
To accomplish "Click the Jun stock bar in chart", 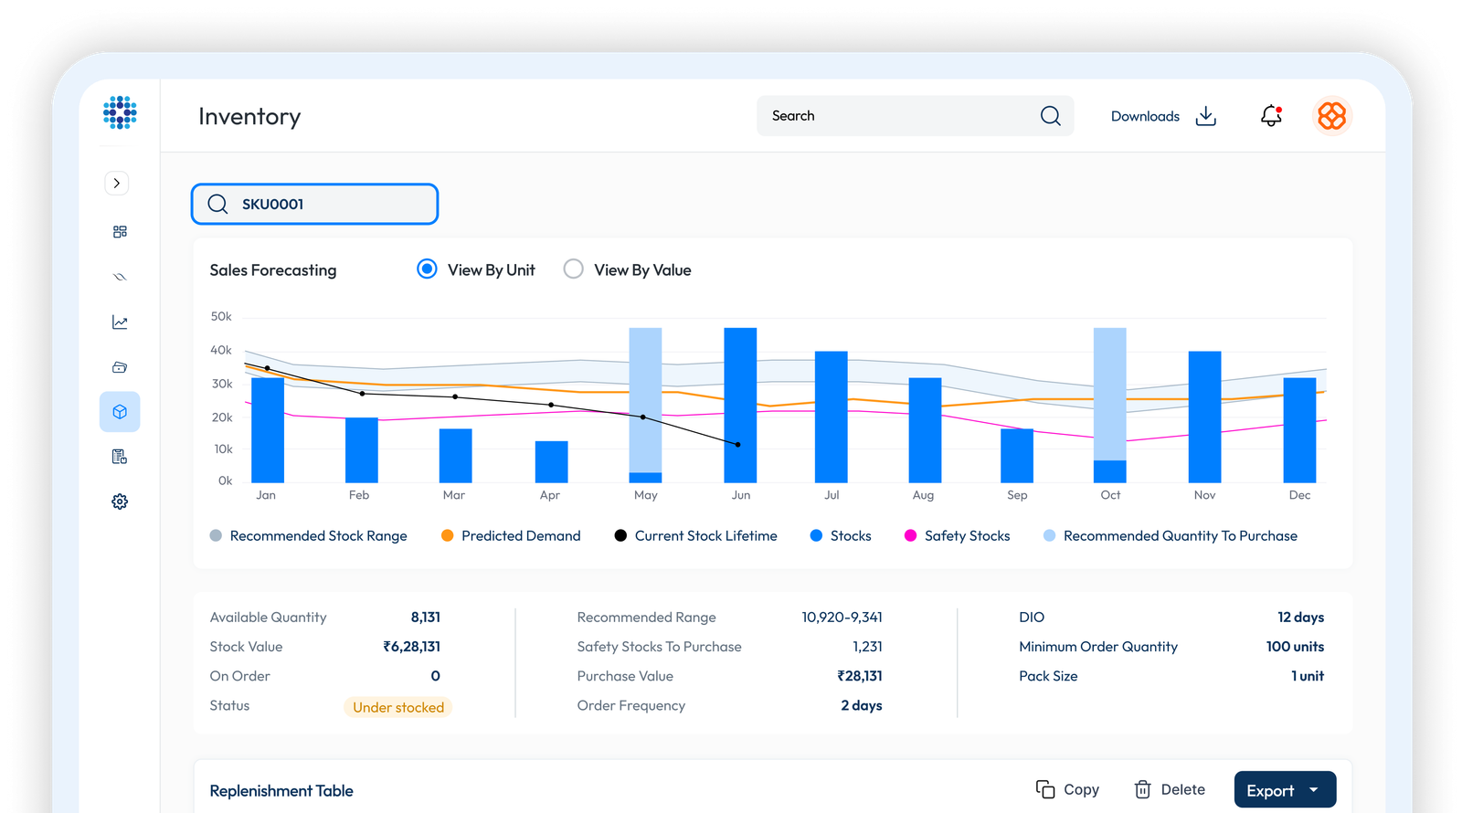I will coord(740,405).
